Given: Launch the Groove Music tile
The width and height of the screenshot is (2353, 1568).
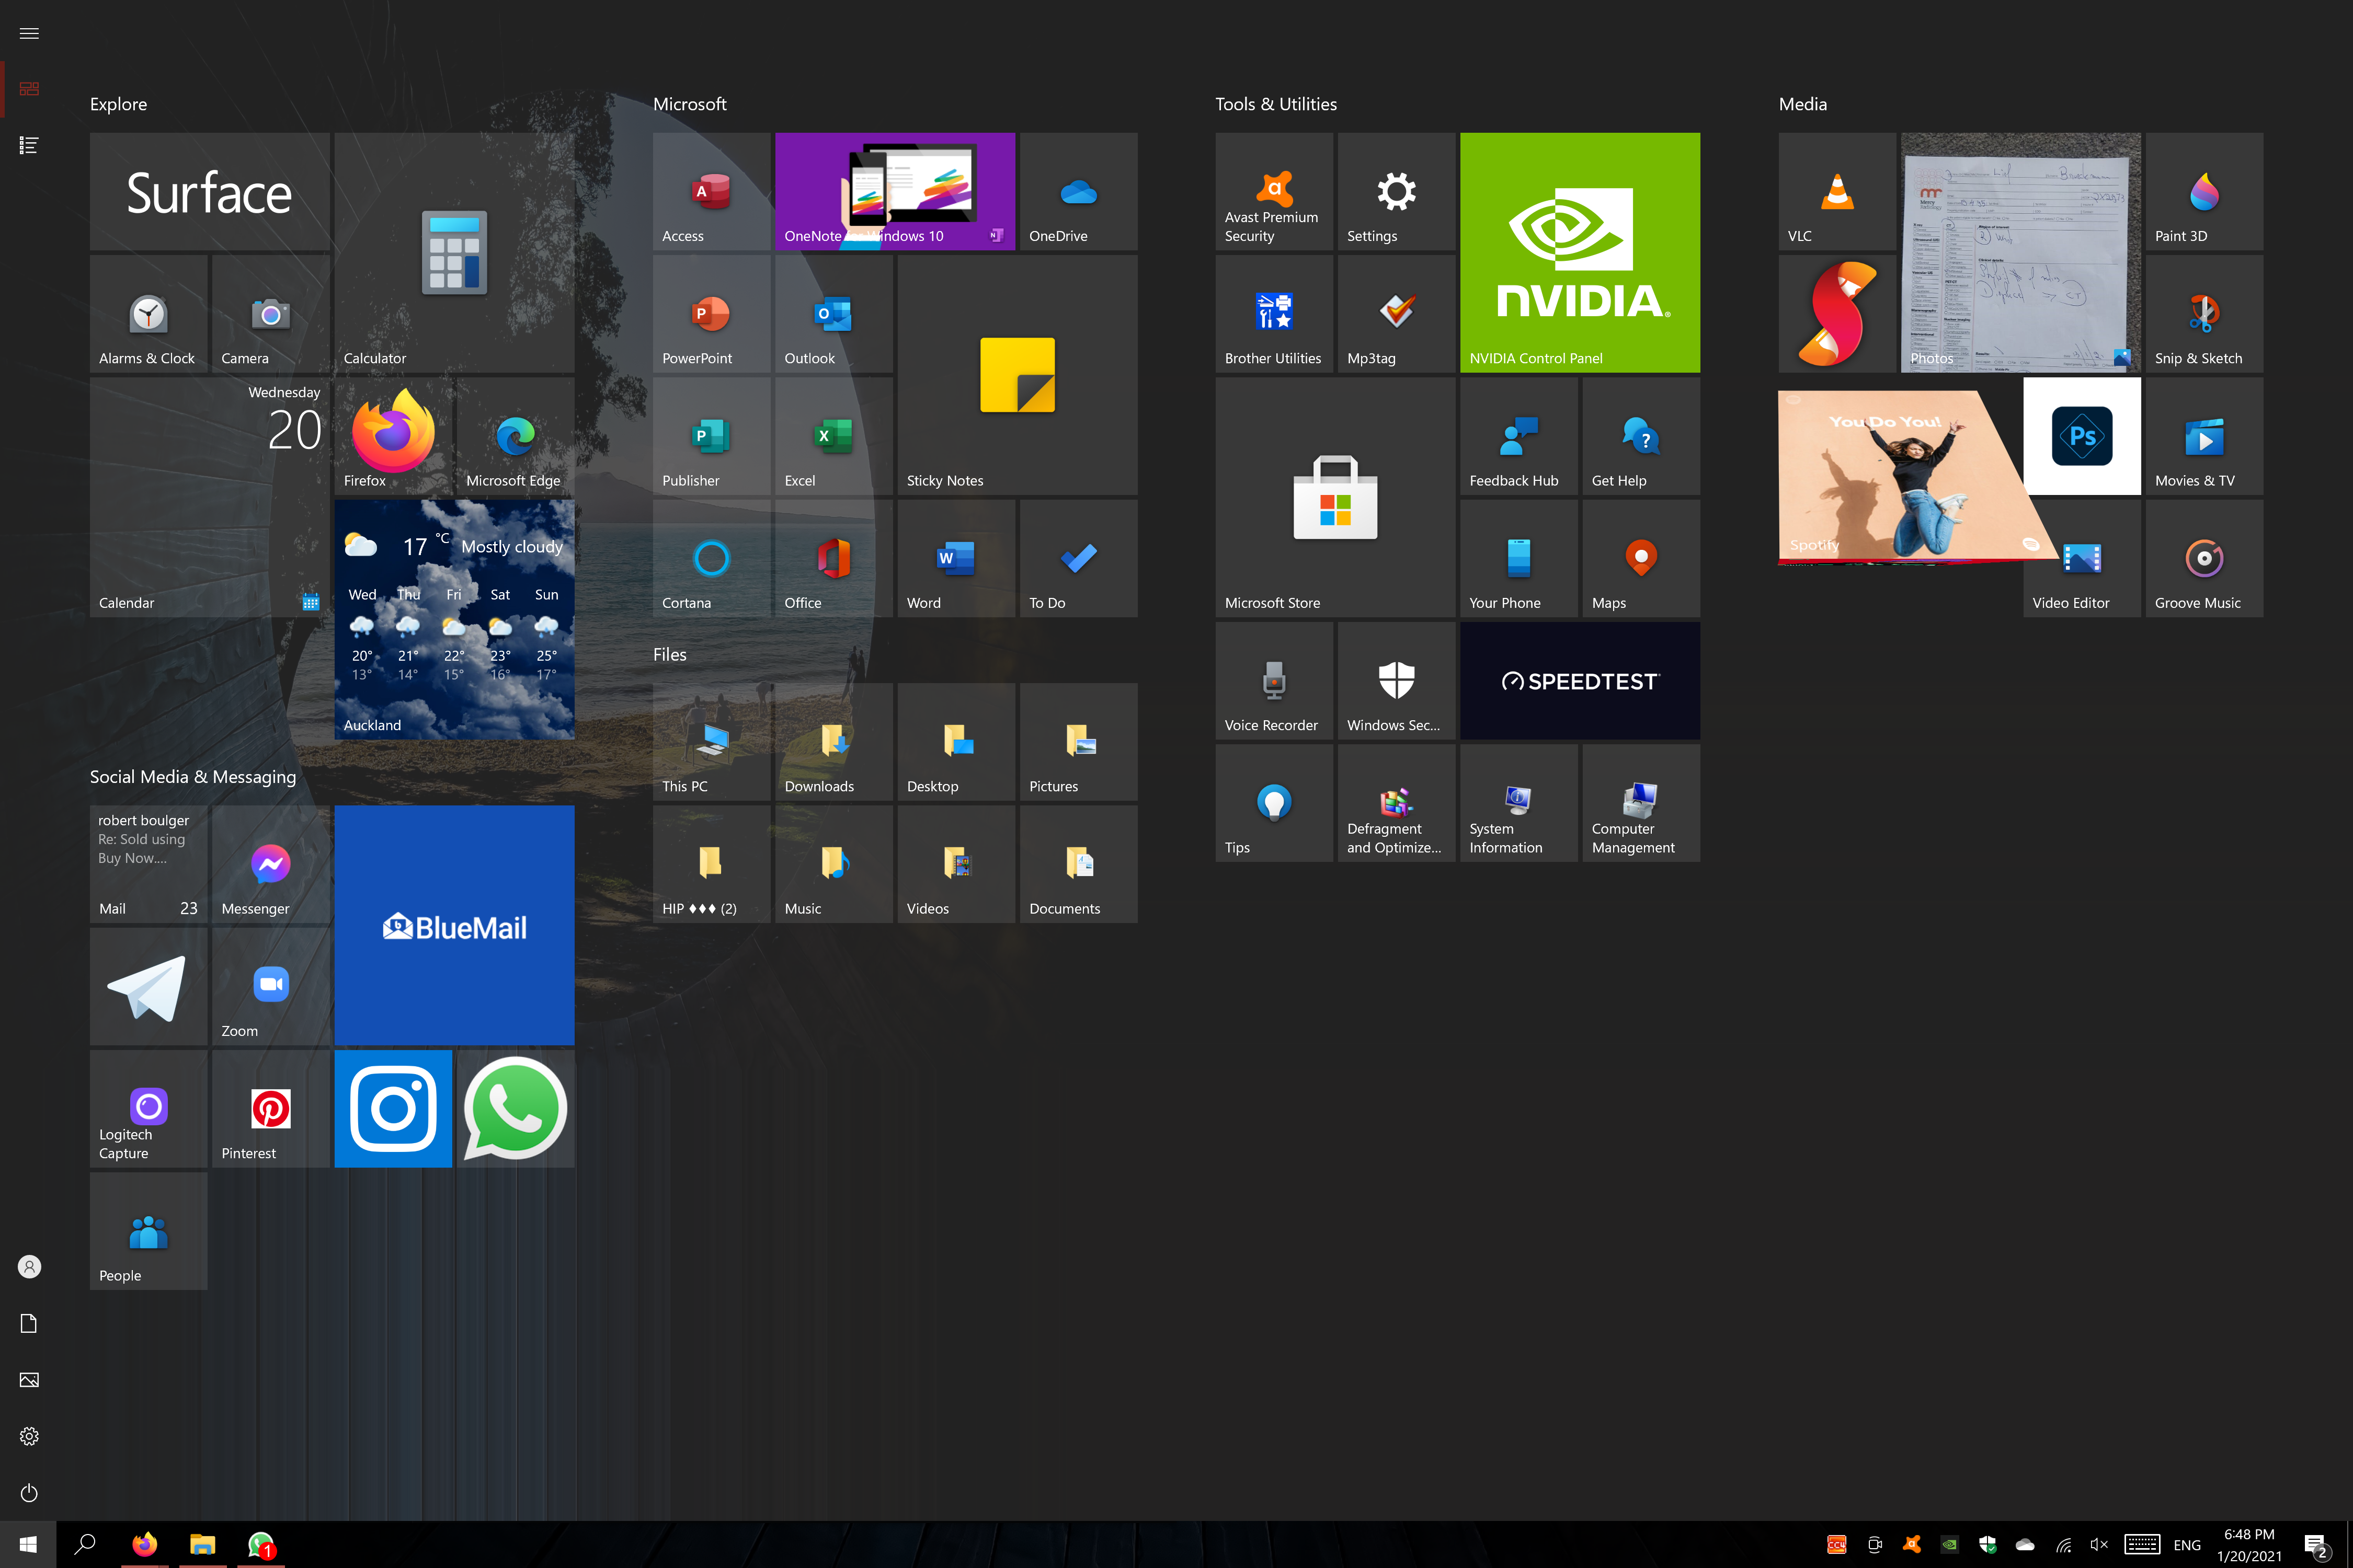Looking at the screenshot, I should [x=2204, y=558].
